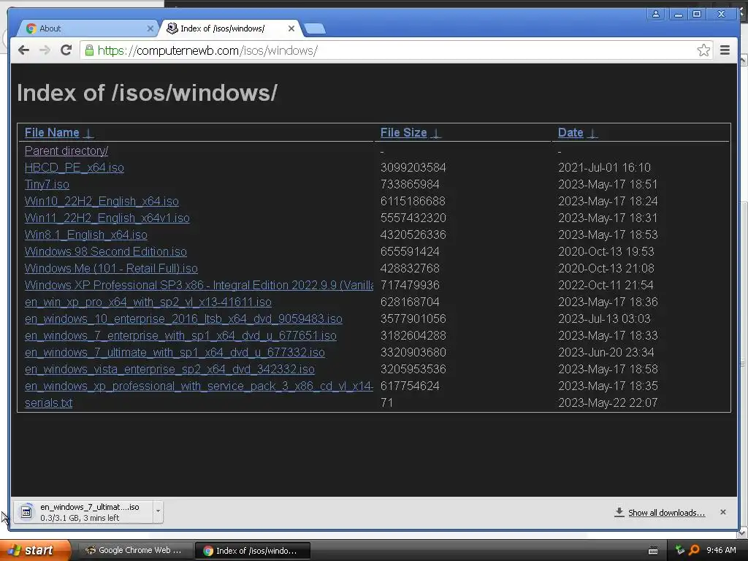Click the ISO file icon in the download bar

(x=27, y=512)
